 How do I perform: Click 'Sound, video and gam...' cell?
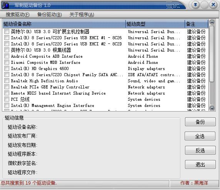tap(154, 81)
